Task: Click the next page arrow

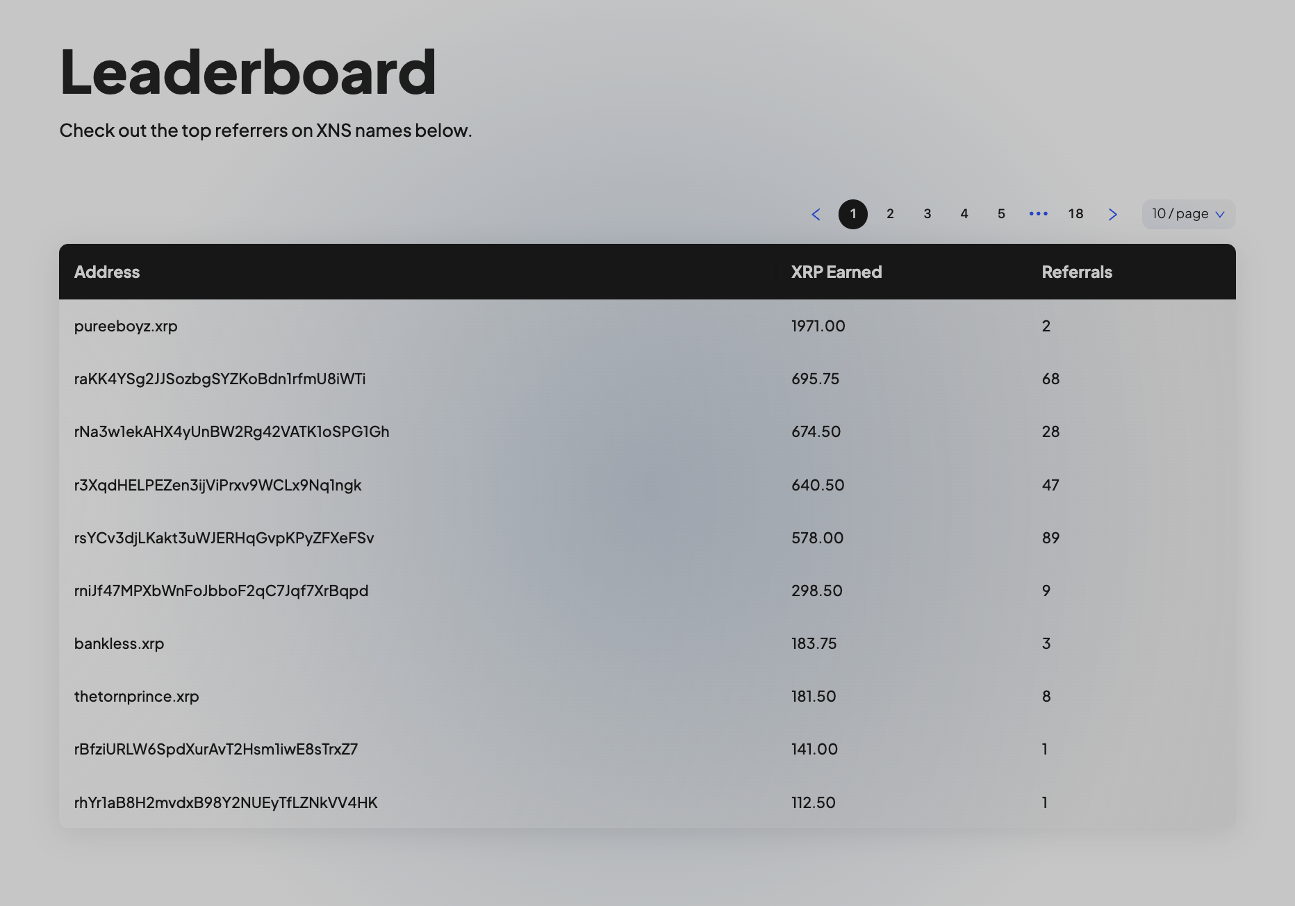Action: (1113, 214)
